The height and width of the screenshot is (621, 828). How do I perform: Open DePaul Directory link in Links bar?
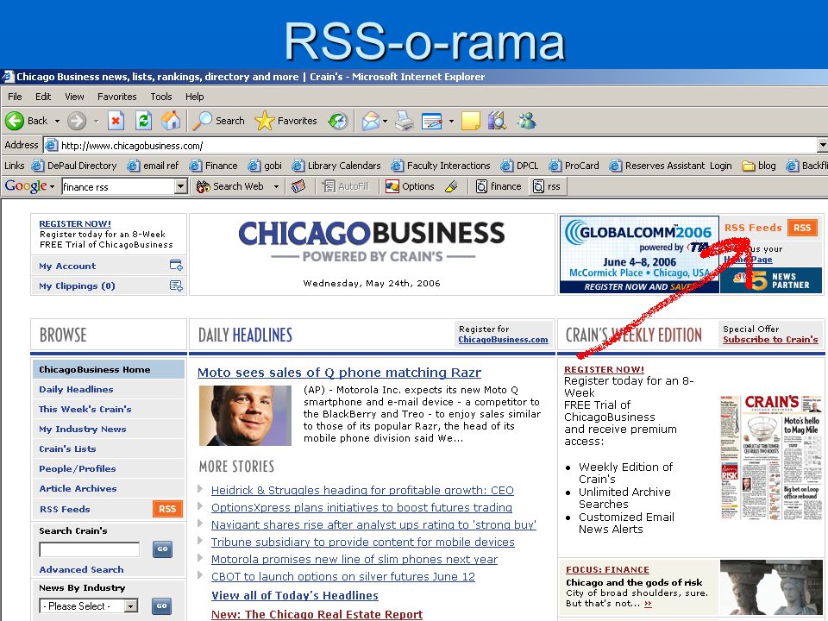pyautogui.click(x=74, y=166)
